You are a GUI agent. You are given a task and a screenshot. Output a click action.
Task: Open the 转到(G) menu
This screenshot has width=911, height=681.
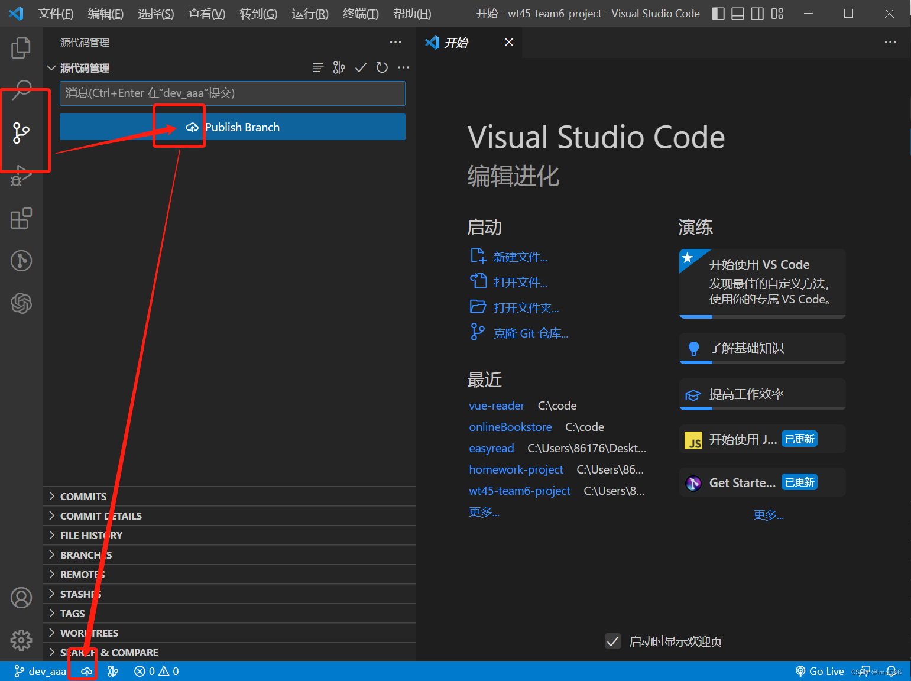point(258,14)
